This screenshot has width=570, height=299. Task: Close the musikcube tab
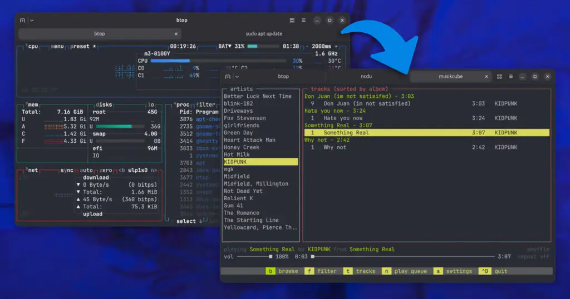click(x=487, y=76)
